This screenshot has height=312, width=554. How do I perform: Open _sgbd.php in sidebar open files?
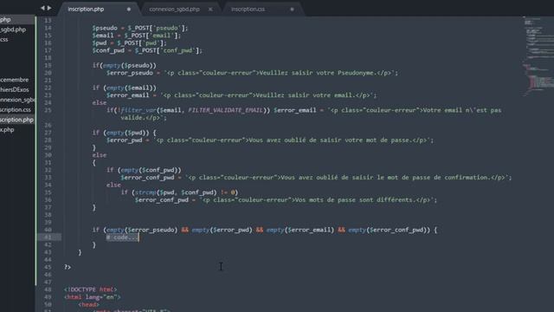(x=13, y=29)
